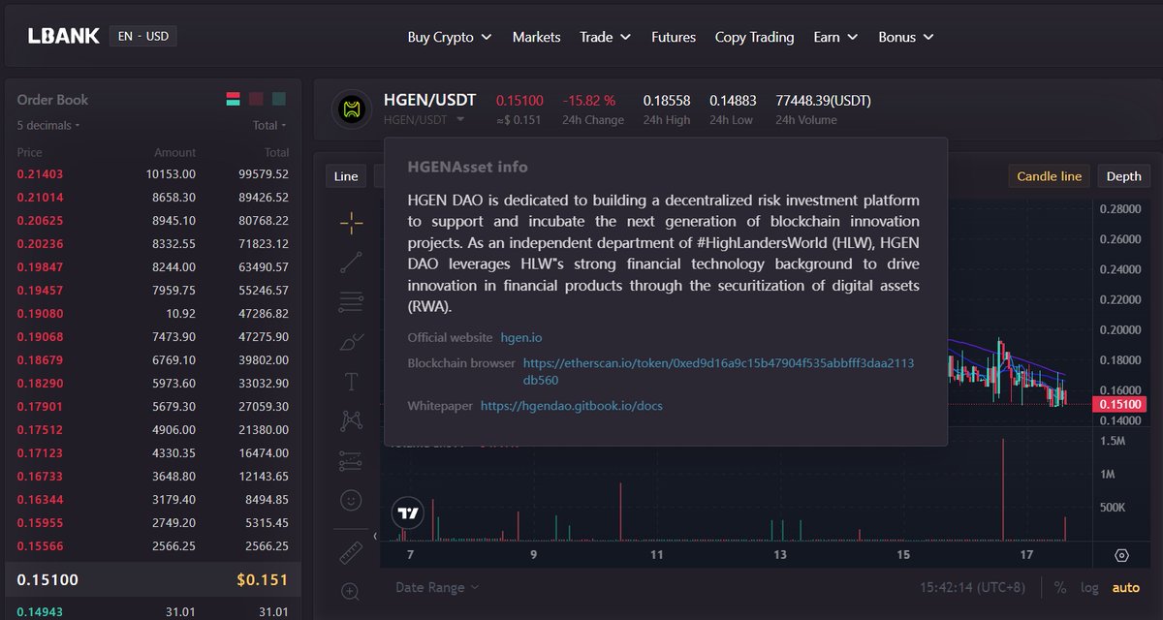This screenshot has width=1163, height=620.
Task: Click amount 10153.00 in order book
Action: tap(171, 174)
